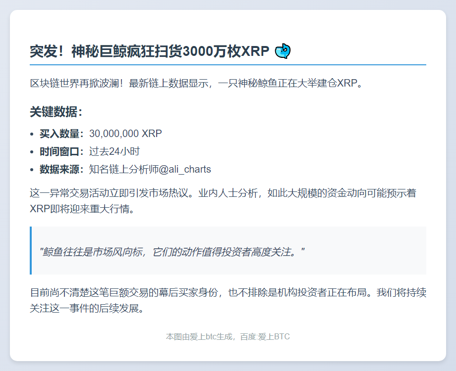This screenshot has width=456, height=371.
Task: Click line "XRP即将迎来重大行情。"
Action: pos(82,209)
